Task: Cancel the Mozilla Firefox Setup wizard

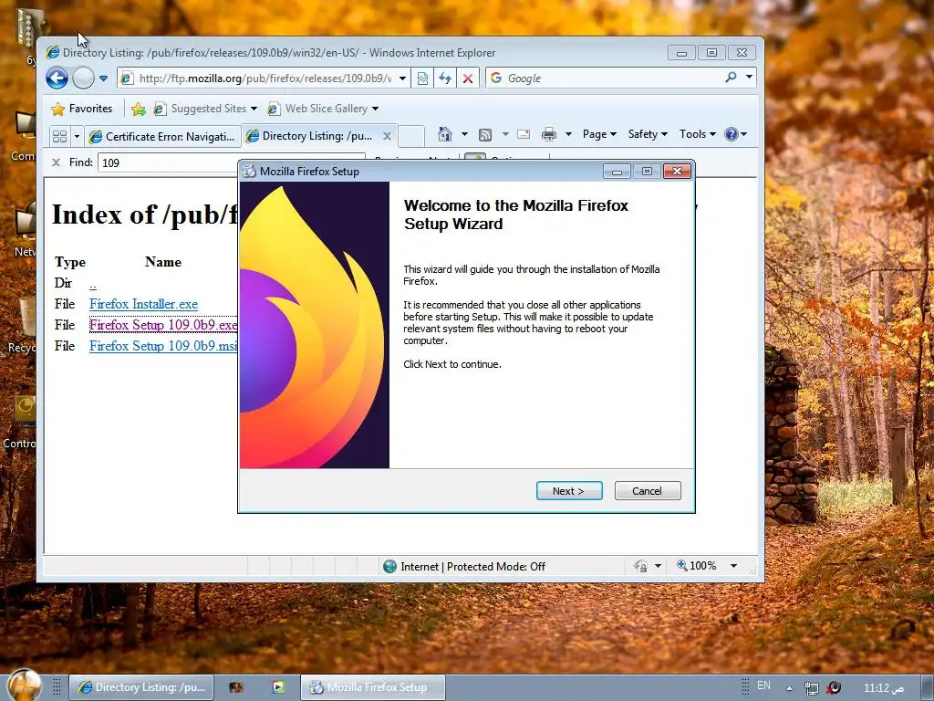Action: (648, 490)
